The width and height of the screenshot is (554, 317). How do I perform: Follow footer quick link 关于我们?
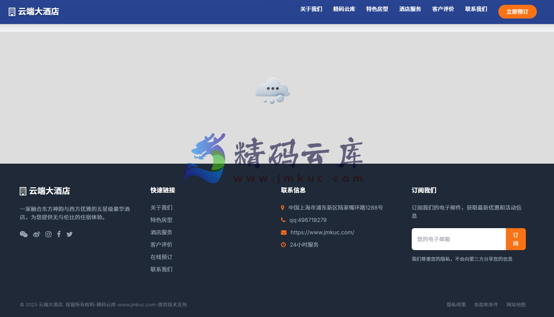[x=162, y=208]
